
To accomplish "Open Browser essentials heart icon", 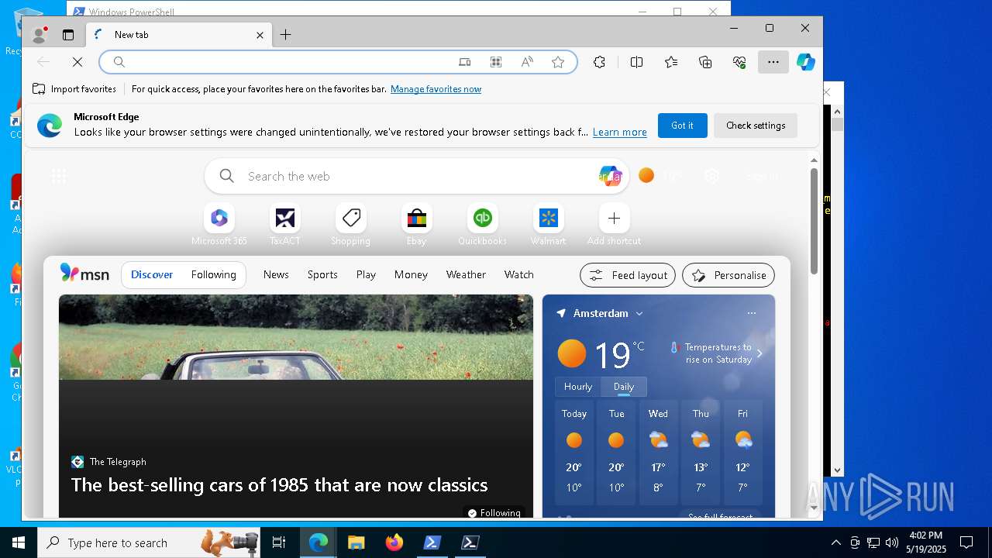I will click(x=739, y=62).
